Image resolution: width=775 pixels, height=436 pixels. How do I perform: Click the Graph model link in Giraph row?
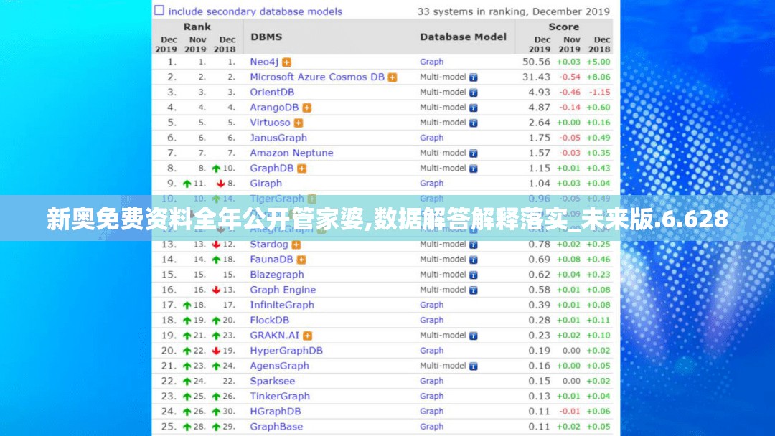click(x=431, y=183)
